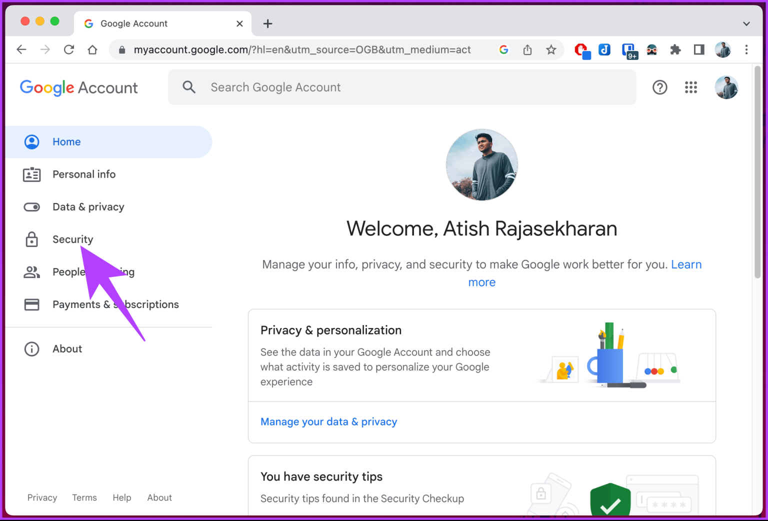Bookmark the page with the star icon
Image resolution: width=768 pixels, height=521 pixels.
[x=551, y=49]
